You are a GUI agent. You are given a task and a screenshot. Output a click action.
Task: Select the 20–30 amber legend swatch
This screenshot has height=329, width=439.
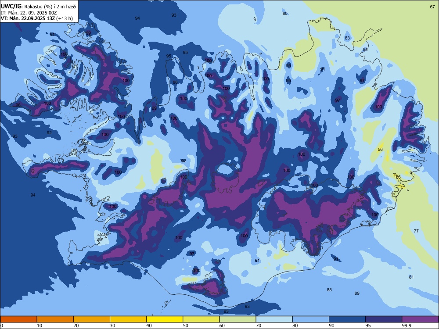point(92,319)
